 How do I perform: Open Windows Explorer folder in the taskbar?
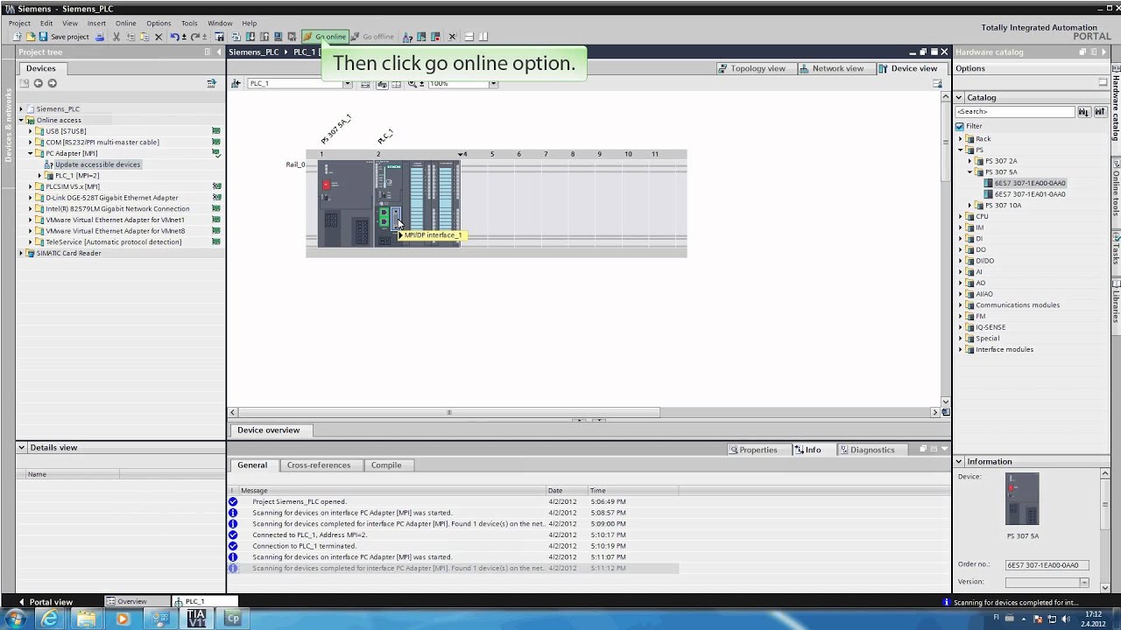(x=86, y=618)
